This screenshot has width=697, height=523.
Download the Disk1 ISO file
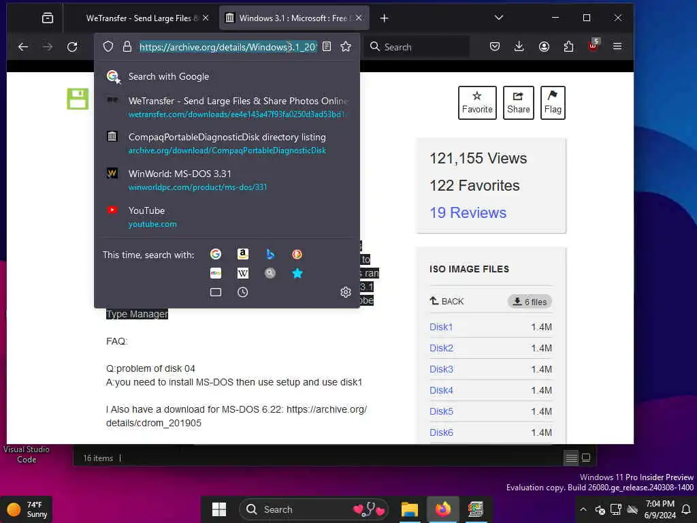pyautogui.click(x=441, y=327)
